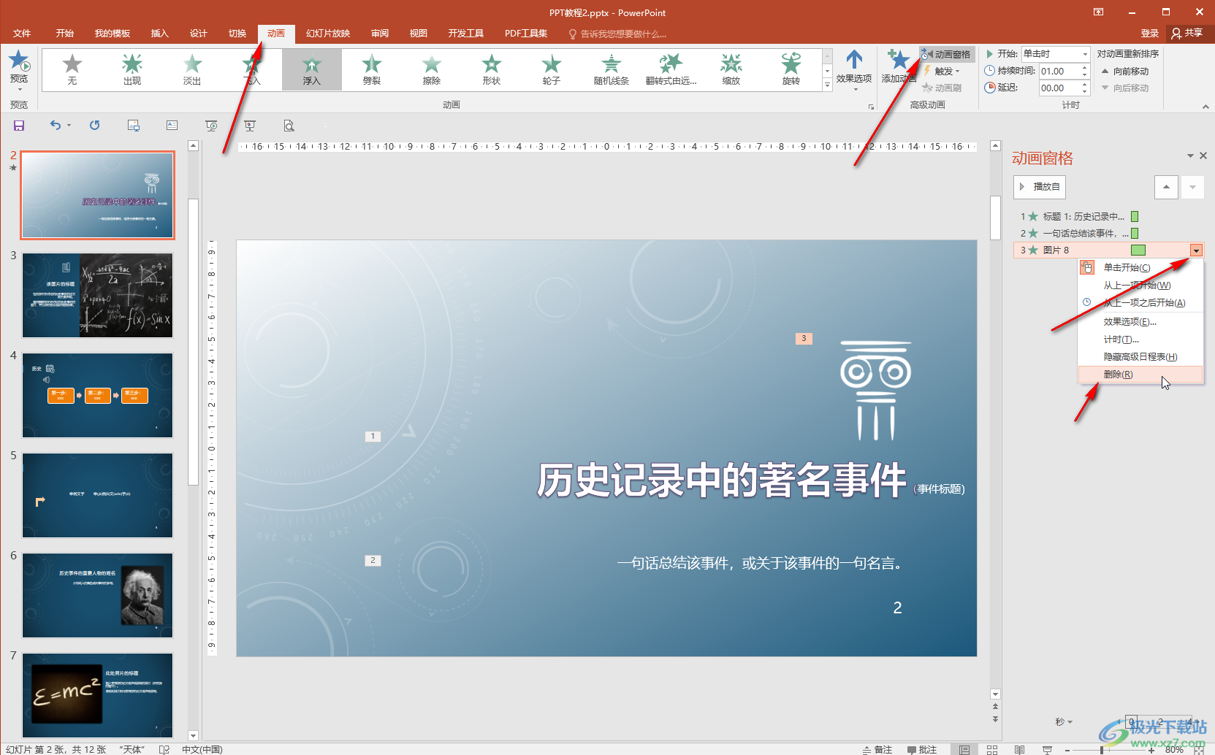The width and height of the screenshot is (1215, 755).
Task: Click 隐藏高级日程表(H) menu entry
Action: point(1140,357)
